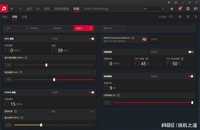Click the red brain SmartAccess Memory icon
The width and height of the screenshot is (200, 130).
coord(144,39)
